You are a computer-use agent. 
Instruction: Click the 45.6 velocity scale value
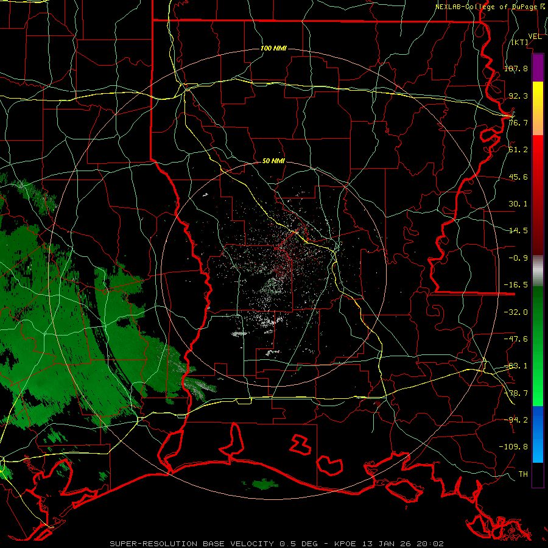[x=518, y=177]
